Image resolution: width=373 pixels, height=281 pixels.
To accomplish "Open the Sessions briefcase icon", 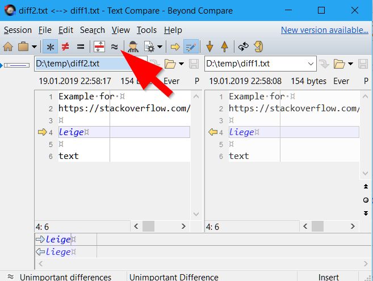I will click(x=23, y=47).
